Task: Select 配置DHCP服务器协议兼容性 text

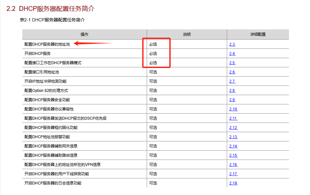Action: pyautogui.click(x=49, y=109)
